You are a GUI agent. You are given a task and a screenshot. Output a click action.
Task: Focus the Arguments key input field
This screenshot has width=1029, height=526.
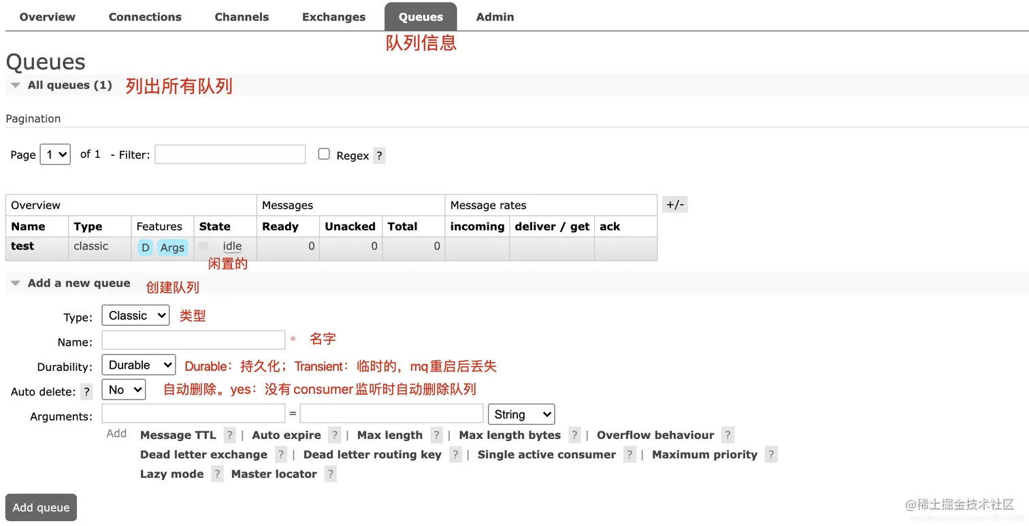[193, 413]
